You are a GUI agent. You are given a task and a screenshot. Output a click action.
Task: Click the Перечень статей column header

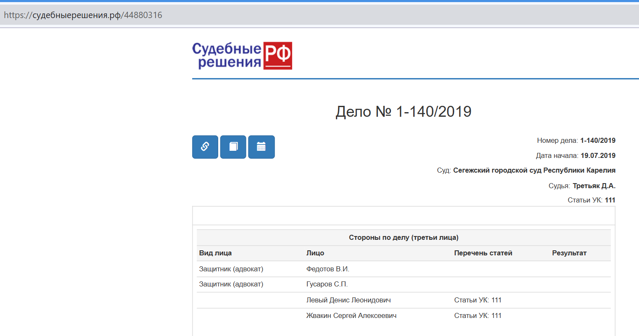tap(483, 253)
